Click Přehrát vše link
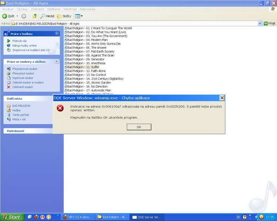277x221 pixels. tap(20, 41)
